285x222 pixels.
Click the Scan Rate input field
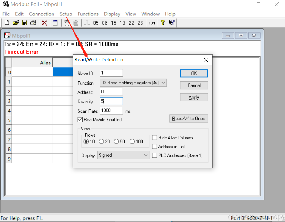(x=111, y=111)
